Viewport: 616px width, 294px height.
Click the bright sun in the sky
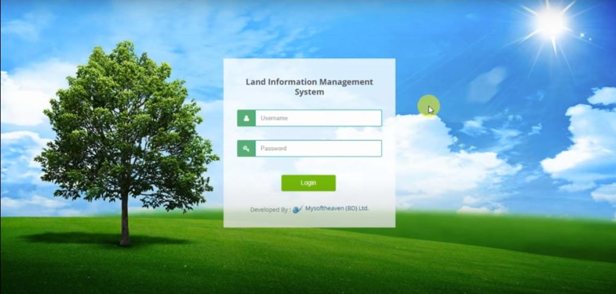550,22
